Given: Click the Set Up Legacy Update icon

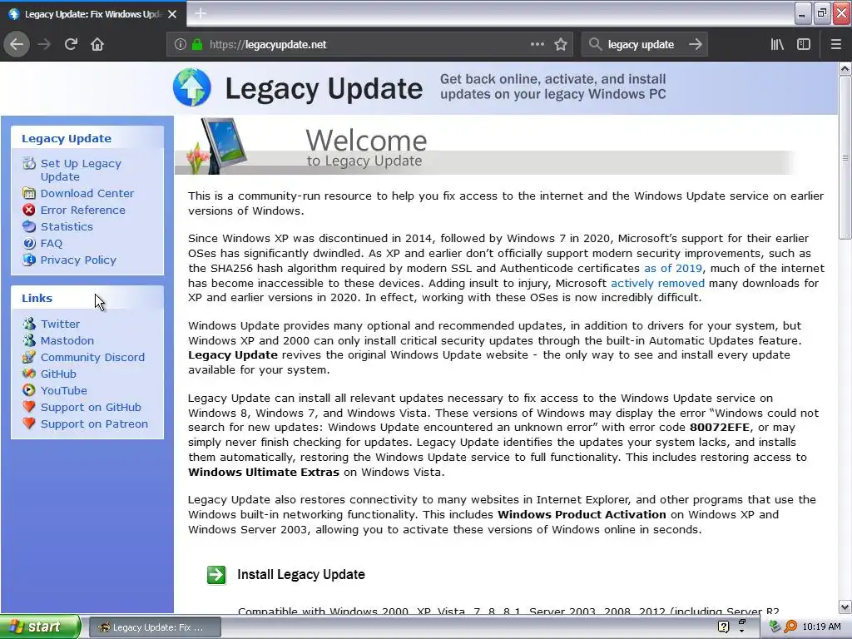Looking at the screenshot, I should click(29, 163).
